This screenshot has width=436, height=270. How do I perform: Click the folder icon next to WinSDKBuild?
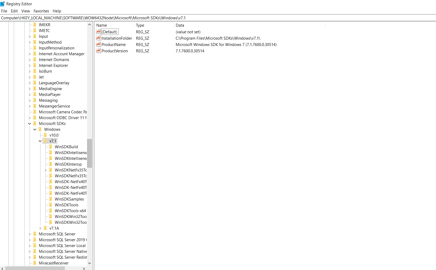(x=51, y=147)
